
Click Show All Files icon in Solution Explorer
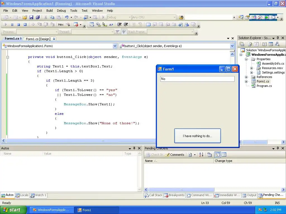pyautogui.click(x=250, y=44)
